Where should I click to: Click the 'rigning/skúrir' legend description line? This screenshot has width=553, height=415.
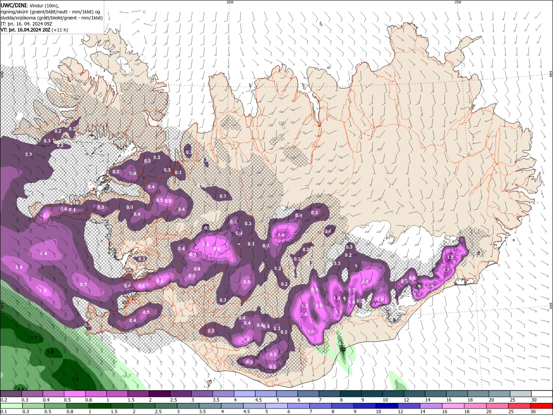click(51, 12)
